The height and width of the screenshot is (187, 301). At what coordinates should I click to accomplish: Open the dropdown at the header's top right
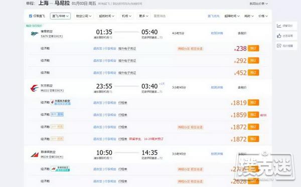258,3
